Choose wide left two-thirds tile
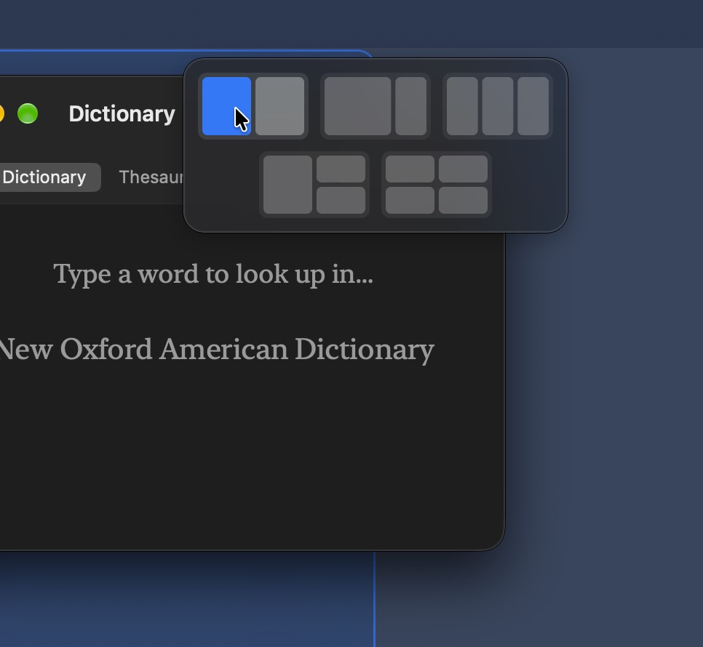The height and width of the screenshot is (647, 703). (x=357, y=106)
